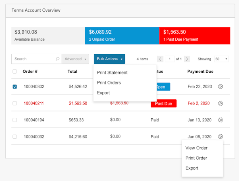Screen dimensions: 239x181
Task: Open gear menu for order 100040302
Action: coord(220,86)
